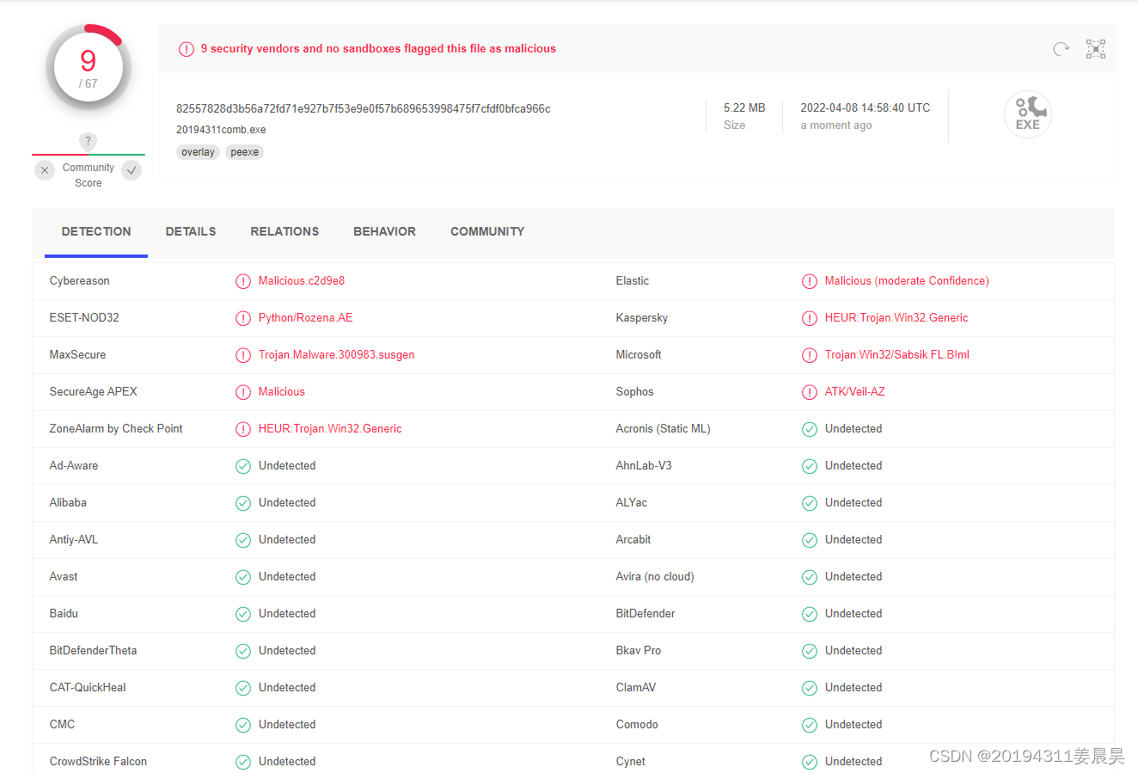The height and width of the screenshot is (773, 1138).
Task: Click the Cynet vendor name
Action: (x=631, y=762)
